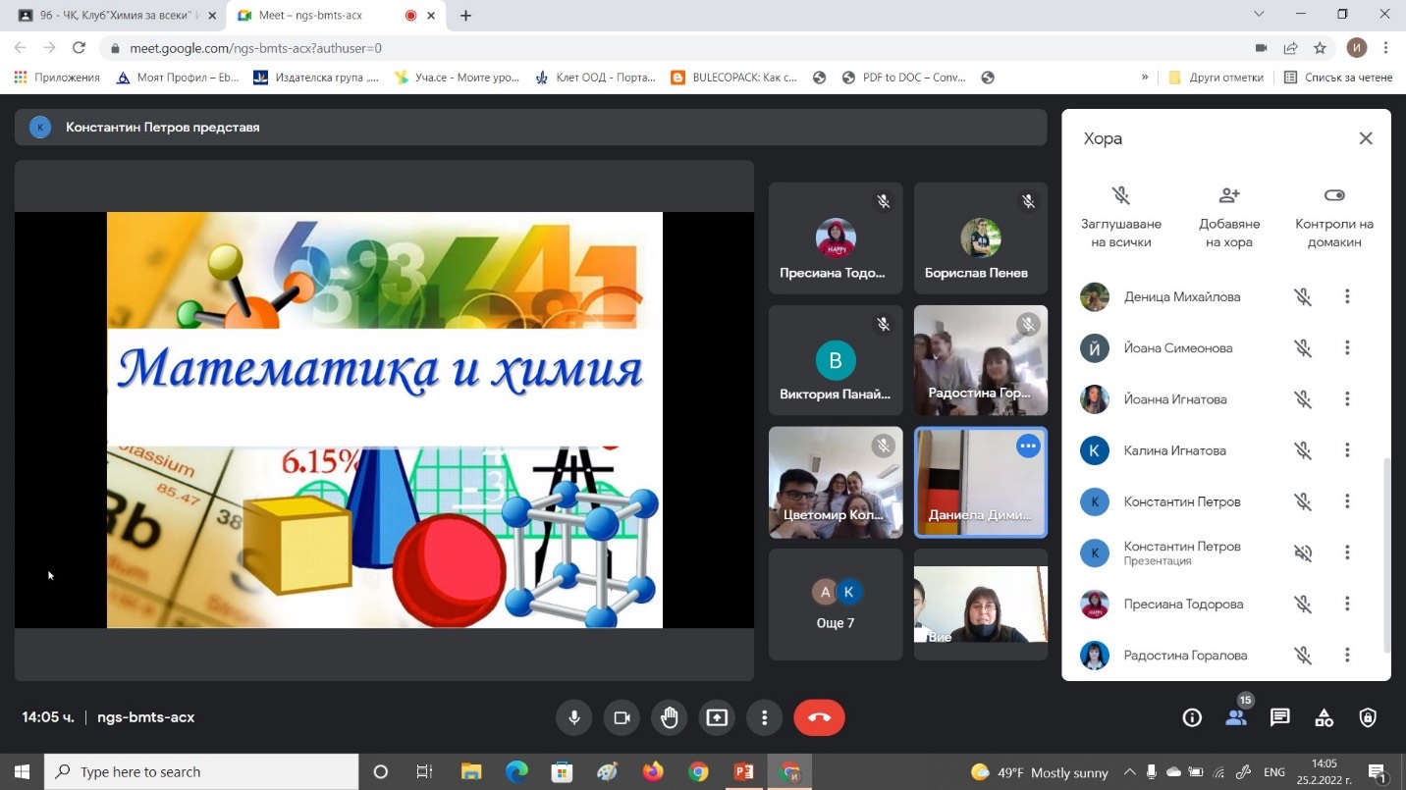This screenshot has height=790, width=1406.
Task: Mute Деница Михайлова in the people list
Action: click(1303, 296)
